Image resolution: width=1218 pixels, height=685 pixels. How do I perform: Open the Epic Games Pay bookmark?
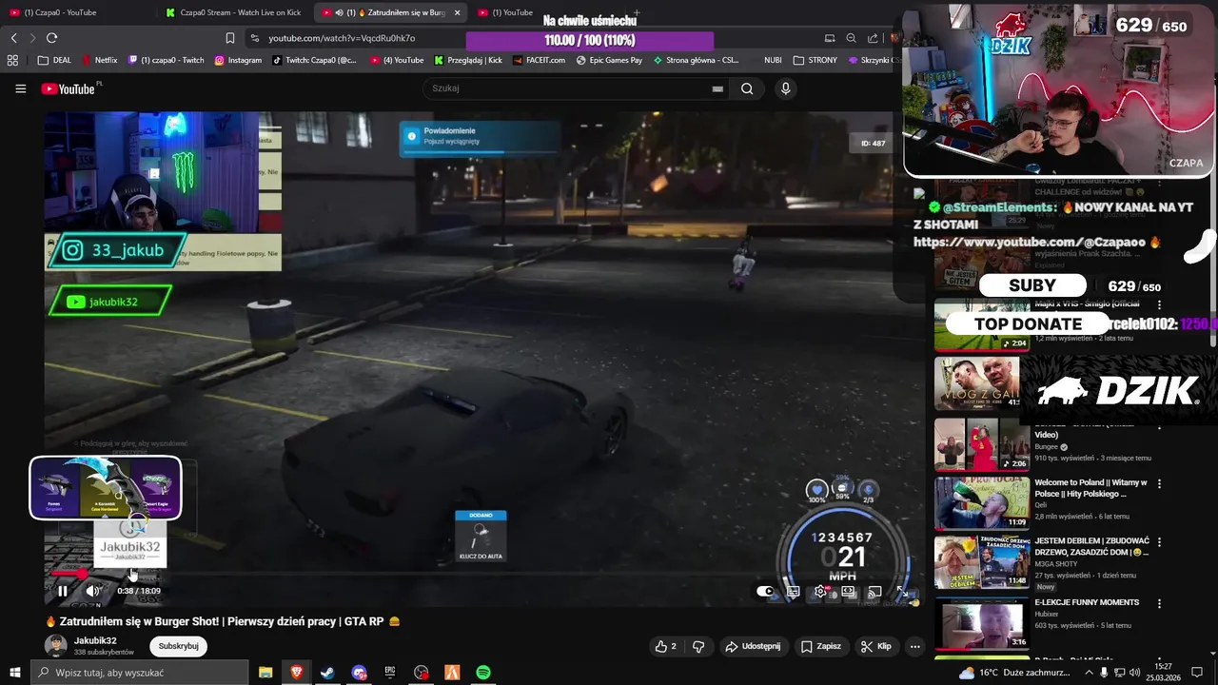coord(609,60)
